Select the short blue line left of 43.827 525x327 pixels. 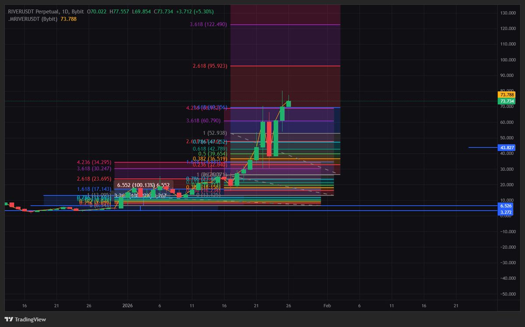coord(483,148)
